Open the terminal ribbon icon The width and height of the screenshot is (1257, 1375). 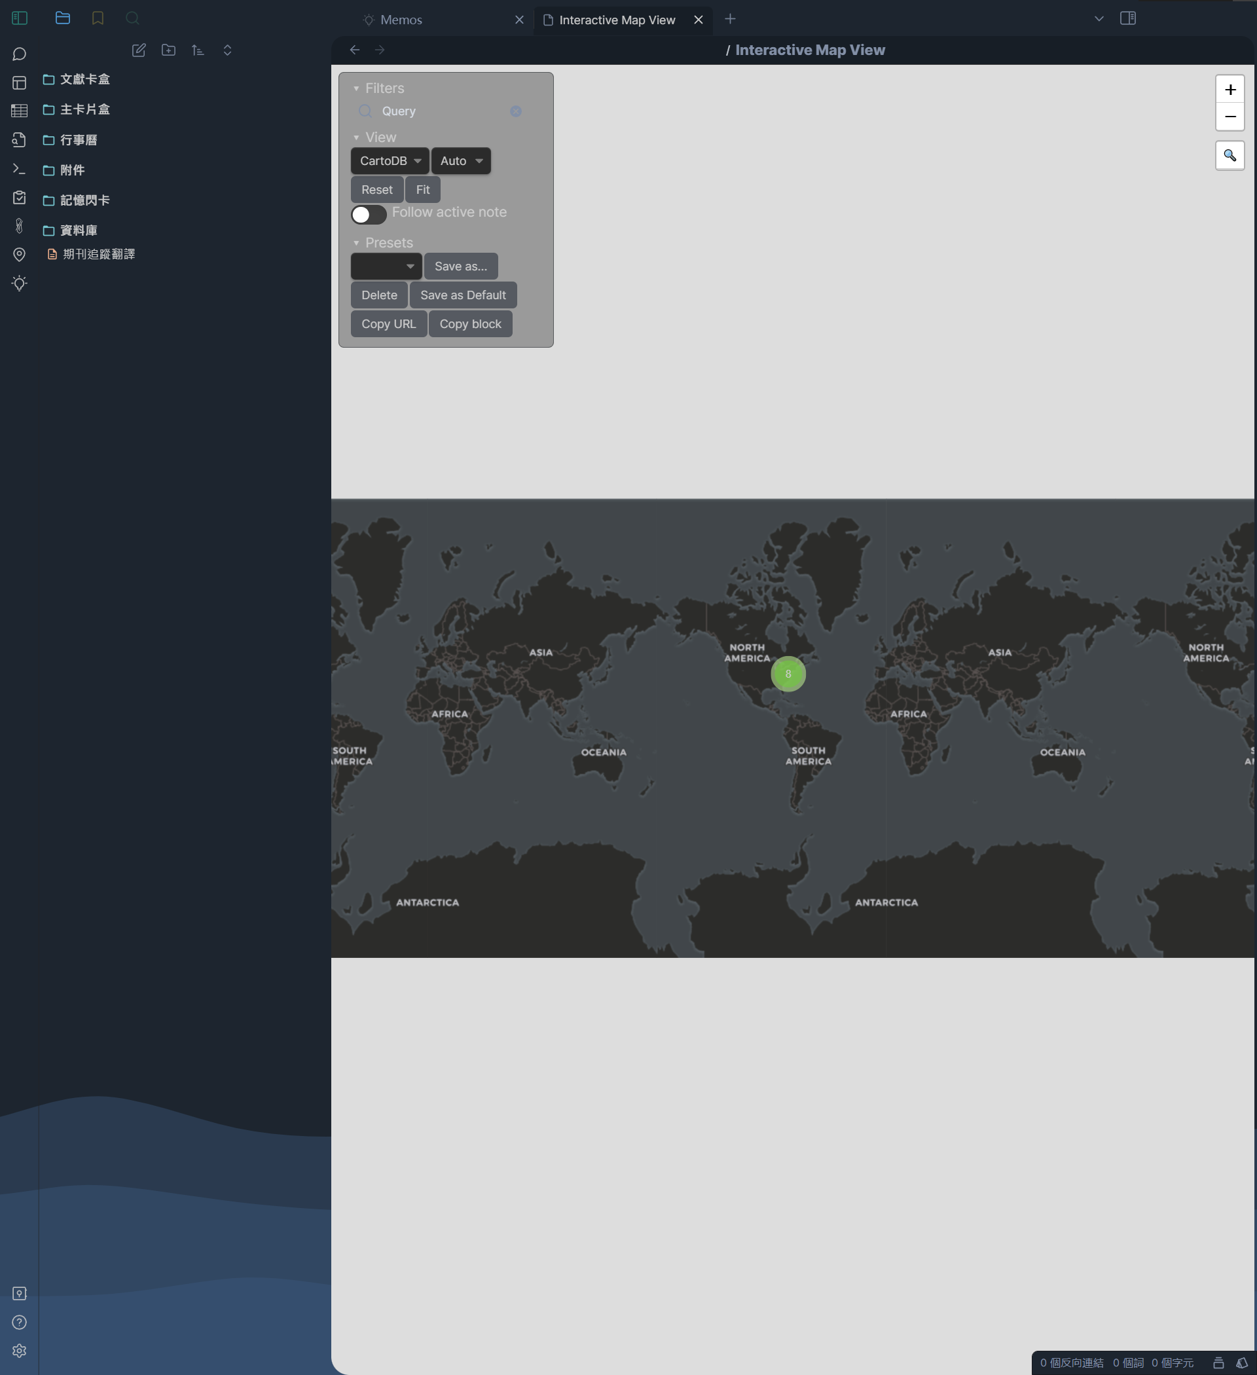[19, 168]
